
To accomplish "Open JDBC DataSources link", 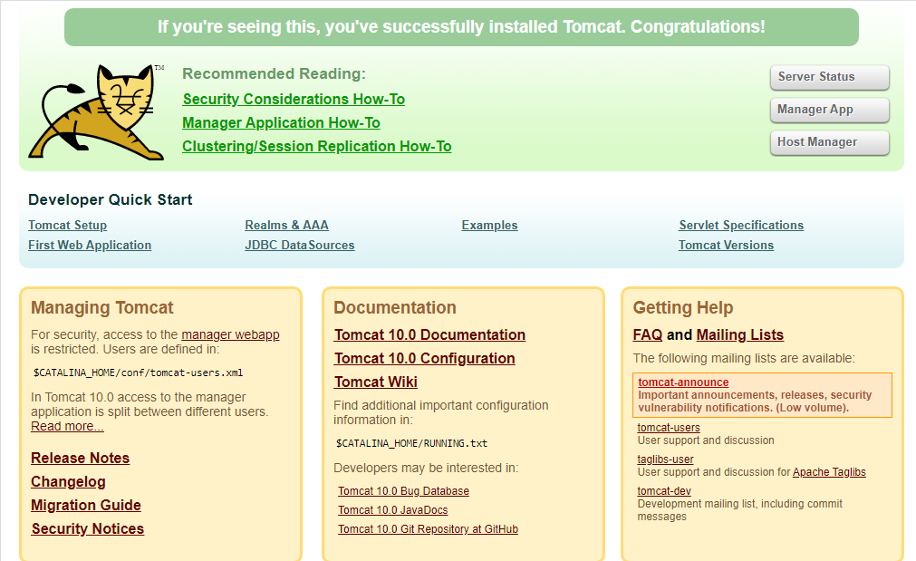I will [x=300, y=245].
